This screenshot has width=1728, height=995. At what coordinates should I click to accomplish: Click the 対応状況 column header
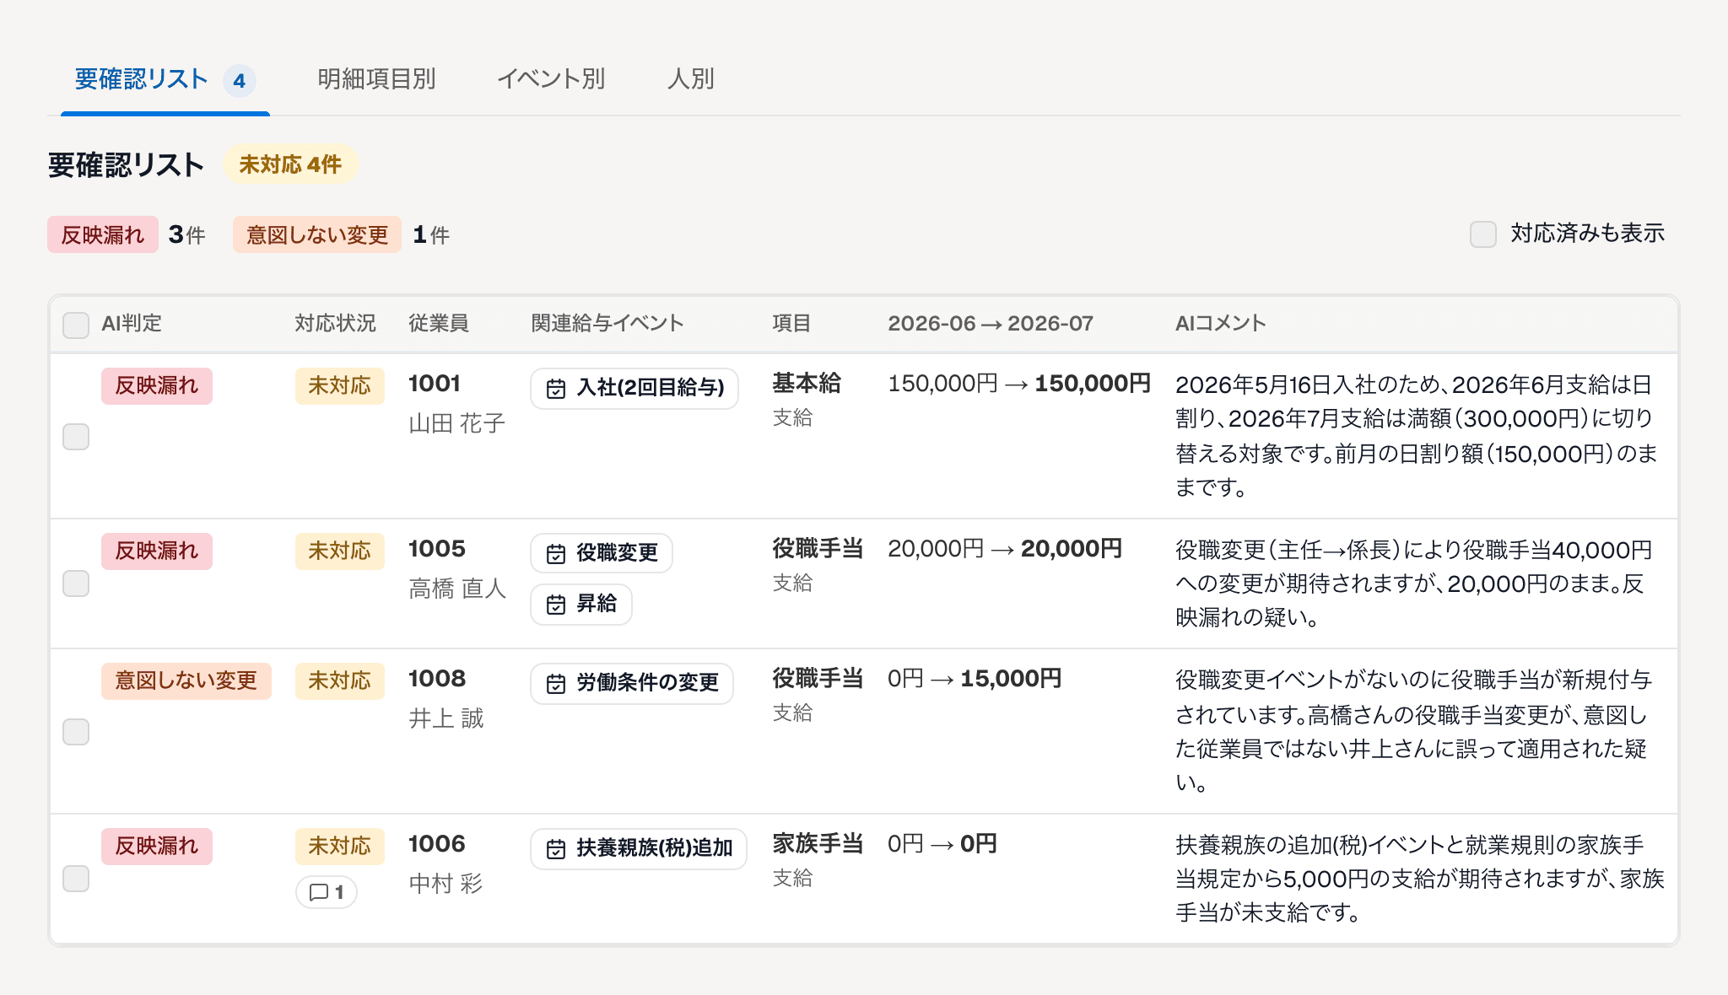coord(335,324)
